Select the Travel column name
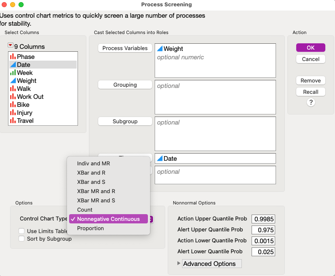Screen dimensions: 335x276 tap(25, 120)
